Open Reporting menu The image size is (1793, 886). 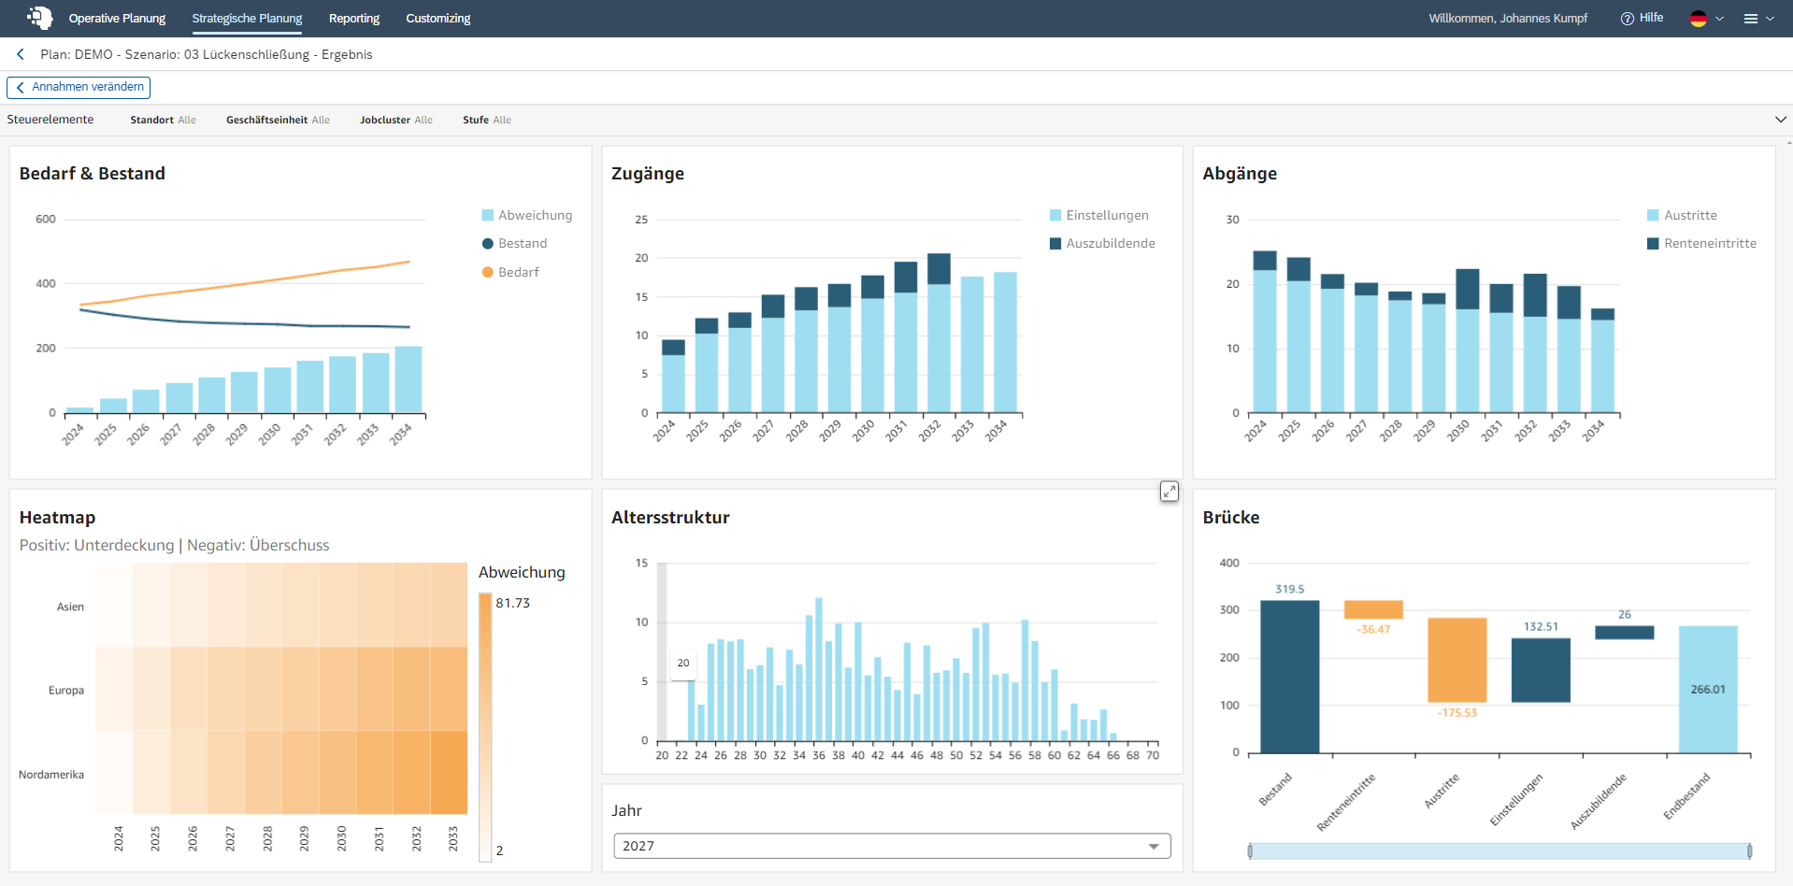[x=354, y=19]
